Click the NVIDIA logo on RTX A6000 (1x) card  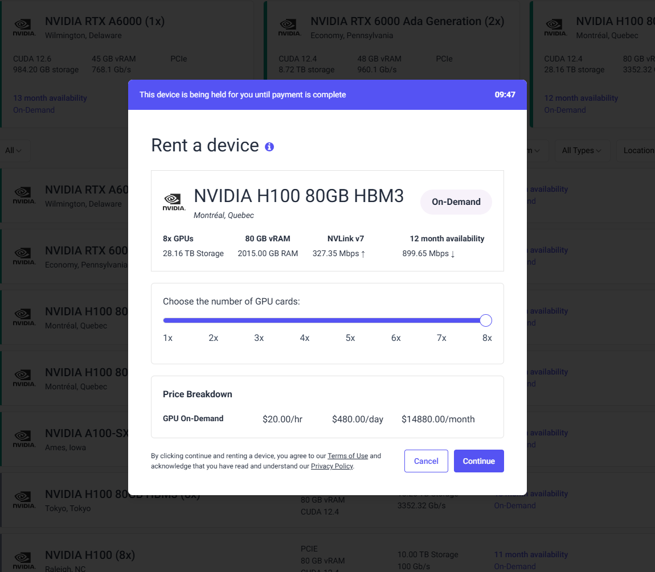[x=24, y=27]
